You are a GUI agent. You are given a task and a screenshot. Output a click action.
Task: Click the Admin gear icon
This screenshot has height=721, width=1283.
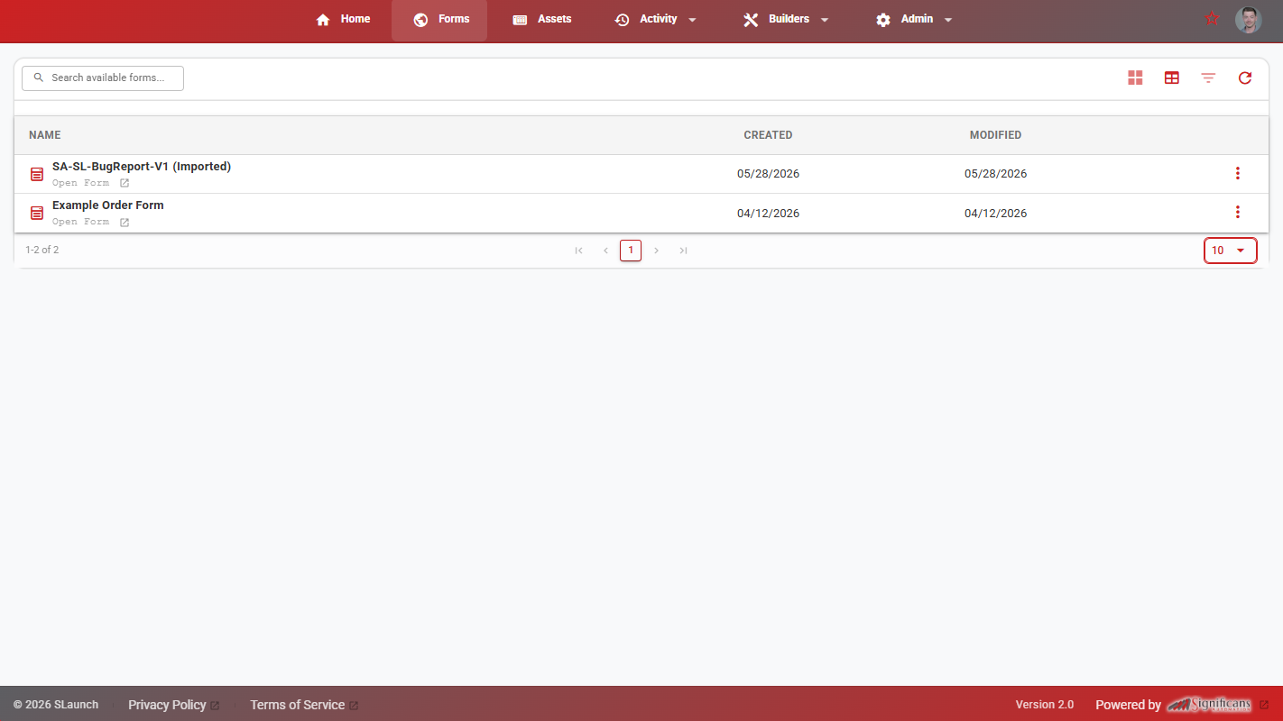click(883, 20)
